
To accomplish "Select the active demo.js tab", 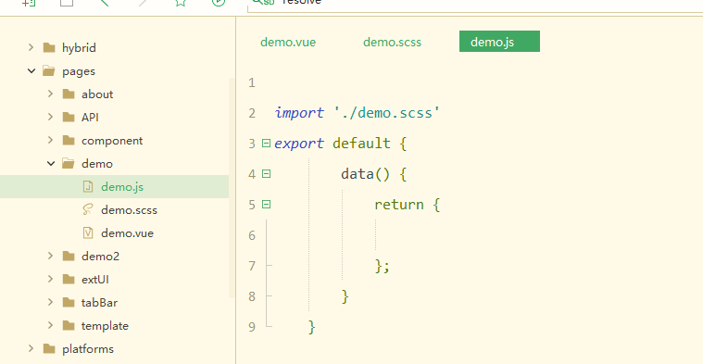I will click(x=499, y=42).
